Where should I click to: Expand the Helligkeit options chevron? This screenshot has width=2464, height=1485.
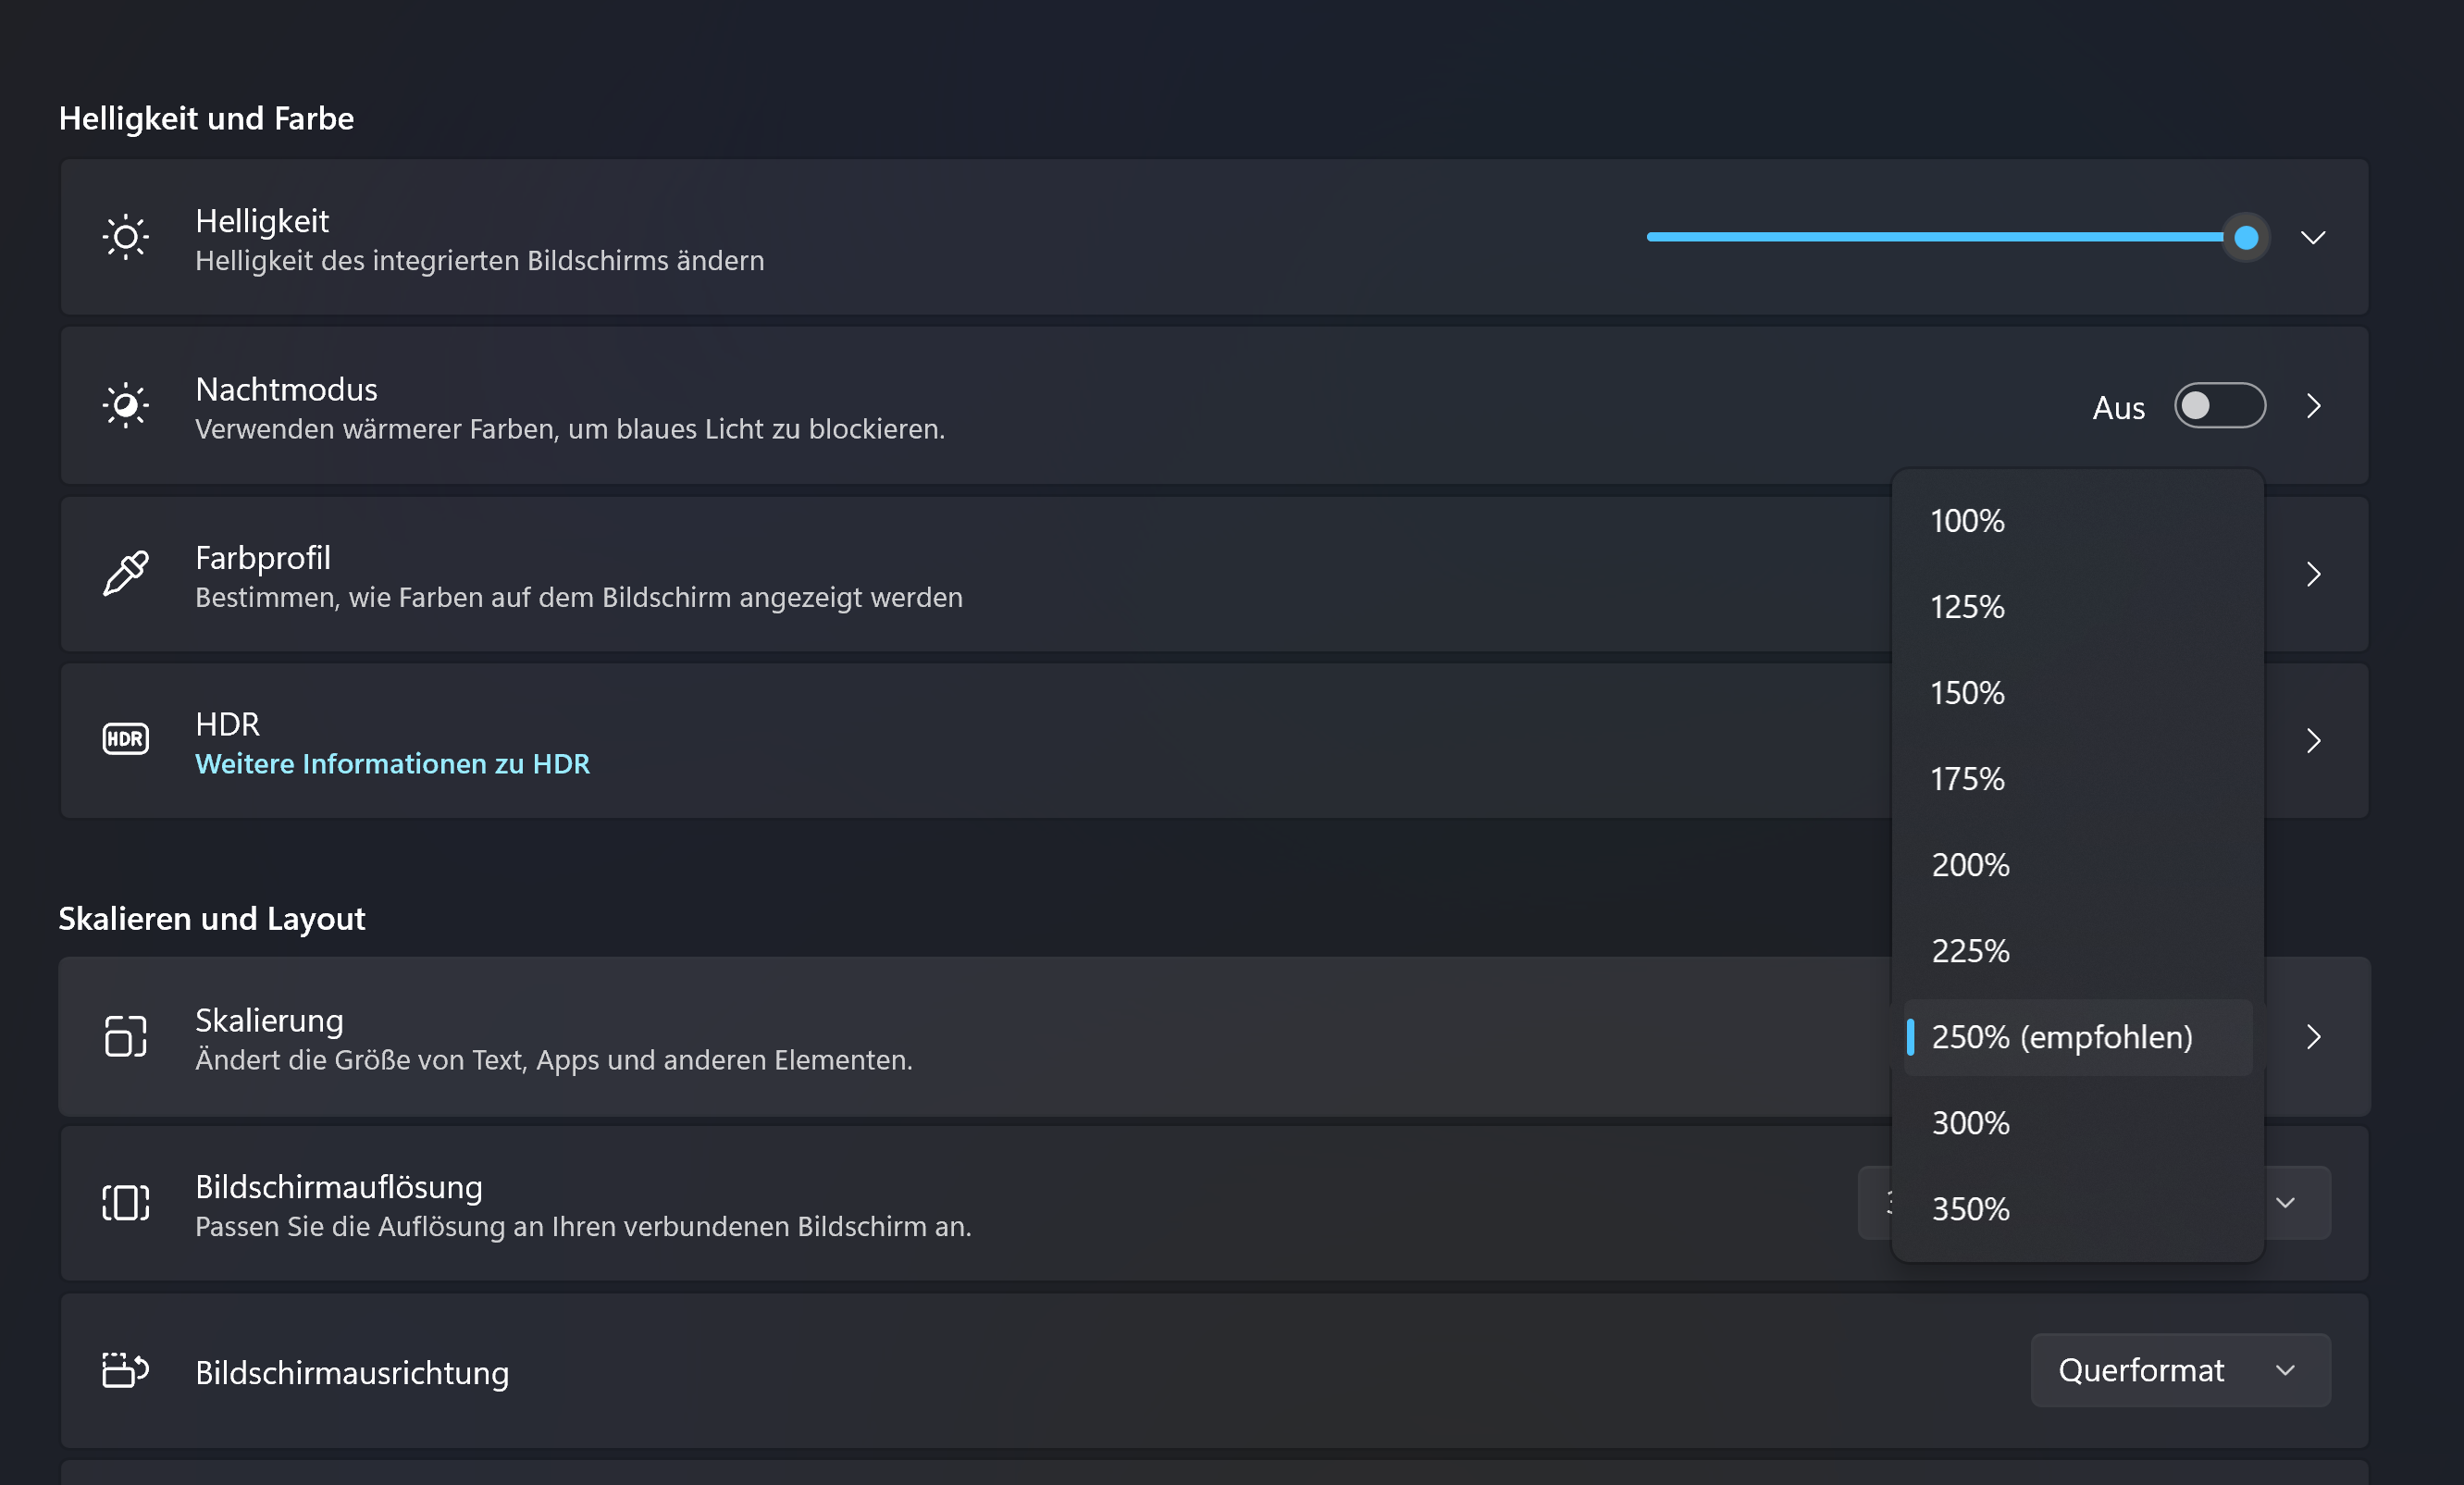(x=2313, y=238)
